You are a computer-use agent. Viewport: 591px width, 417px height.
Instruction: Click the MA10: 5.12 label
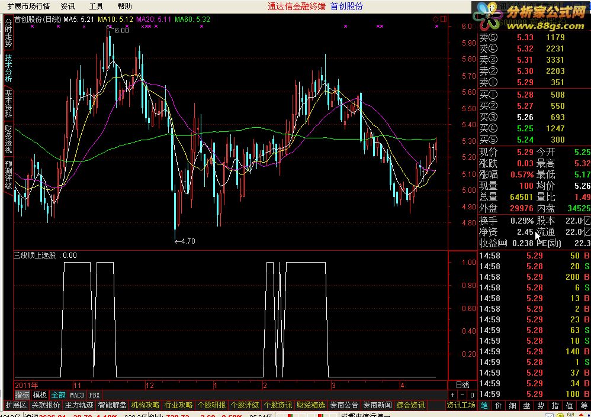pyautogui.click(x=115, y=19)
